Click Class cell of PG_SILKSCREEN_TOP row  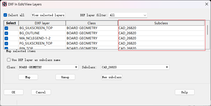pyautogui.click(x=92, y=43)
